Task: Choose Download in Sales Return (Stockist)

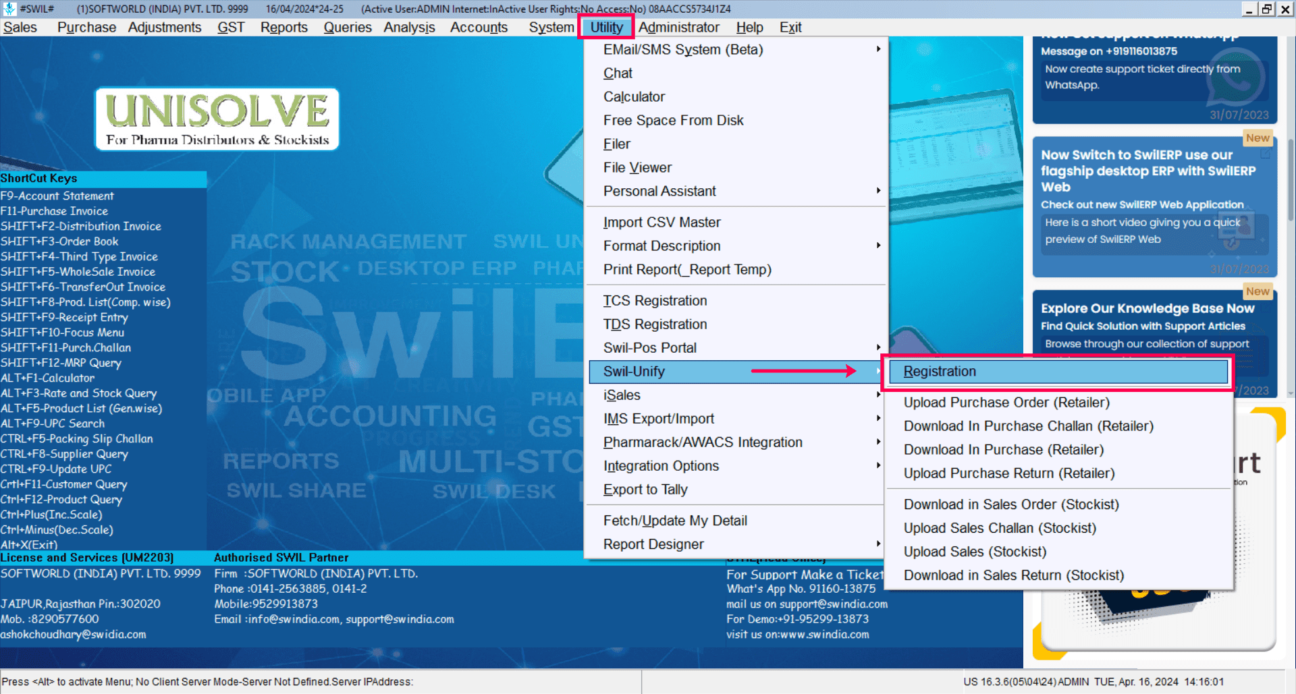Action: [x=1058, y=575]
